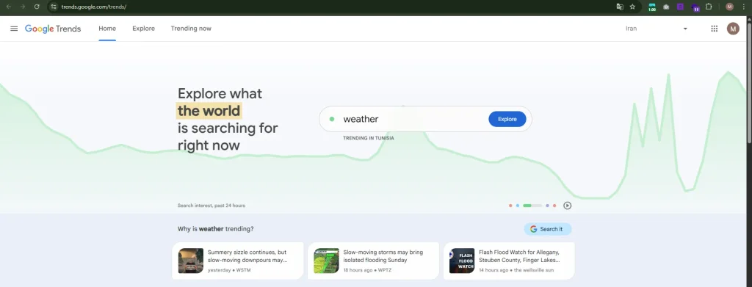Screen dimensions: 752x287
Task: Click the 'Why is weather trending?' heading
Action: click(215, 229)
